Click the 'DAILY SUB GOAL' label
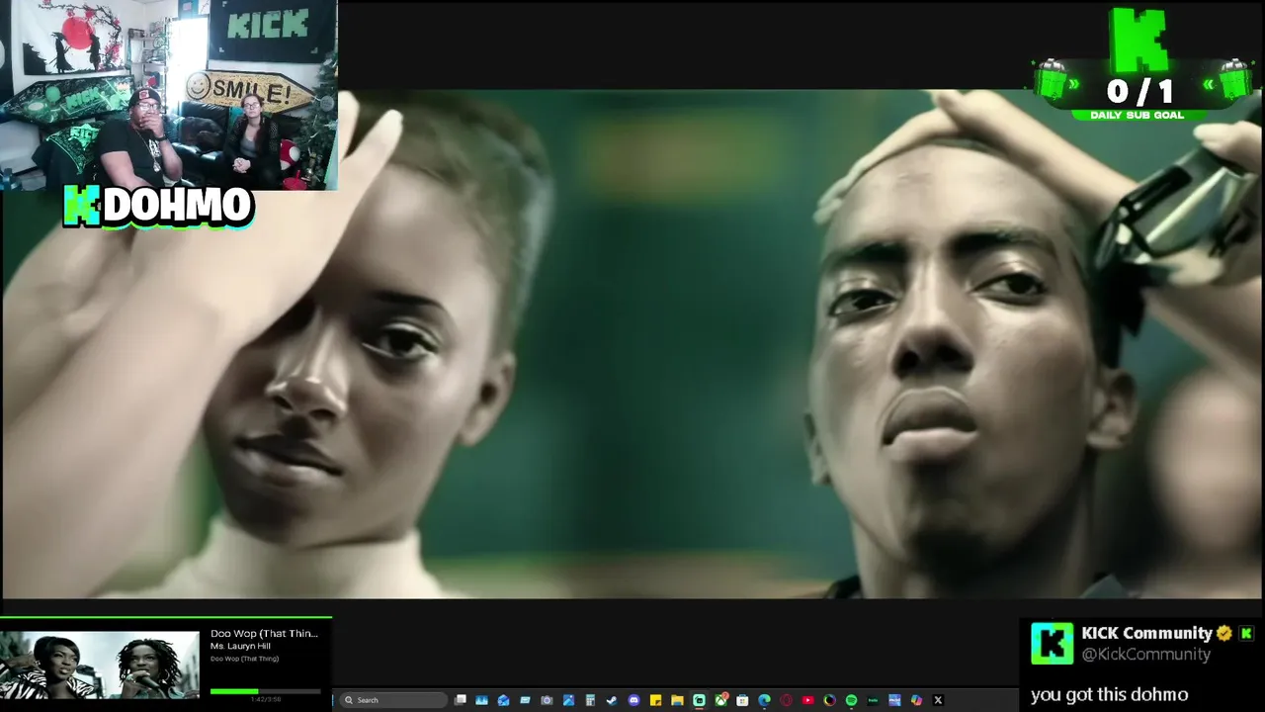 point(1137,115)
